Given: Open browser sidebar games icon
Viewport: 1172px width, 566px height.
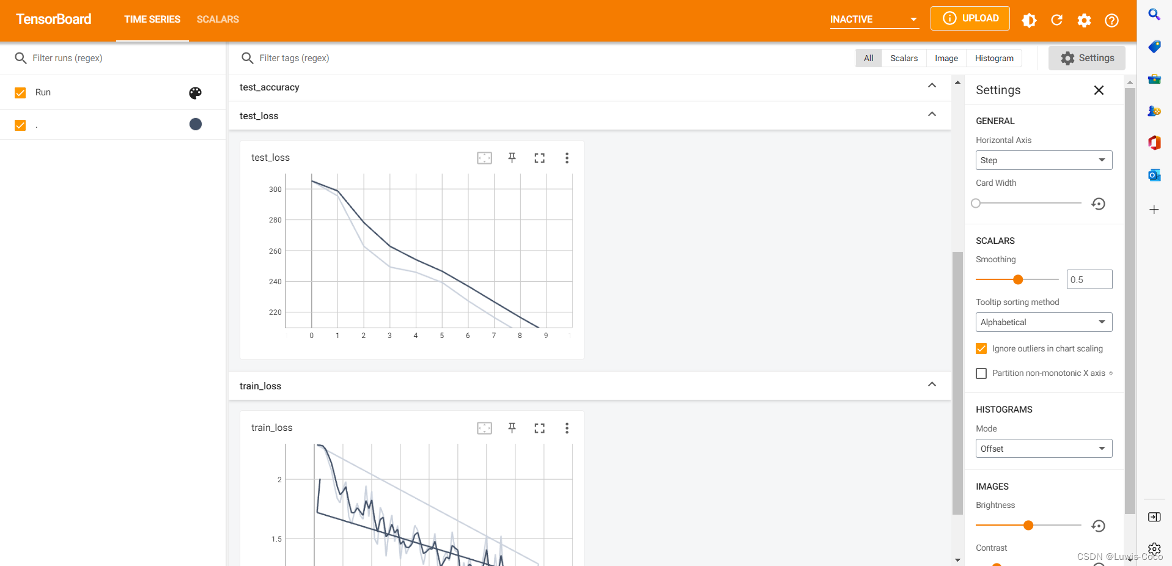Looking at the screenshot, I should [1154, 111].
